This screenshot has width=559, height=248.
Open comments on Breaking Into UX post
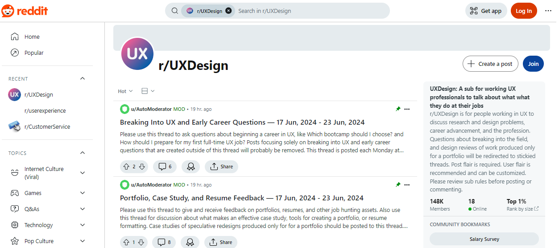(164, 167)
